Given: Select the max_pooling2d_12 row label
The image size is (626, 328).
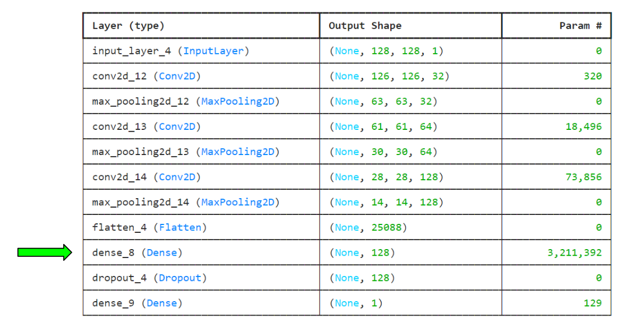Looking at the screenshot, I should [141, 101].
